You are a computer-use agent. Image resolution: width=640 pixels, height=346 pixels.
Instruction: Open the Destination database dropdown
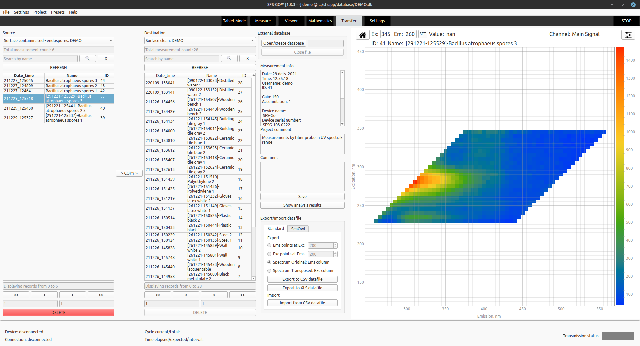252,40
